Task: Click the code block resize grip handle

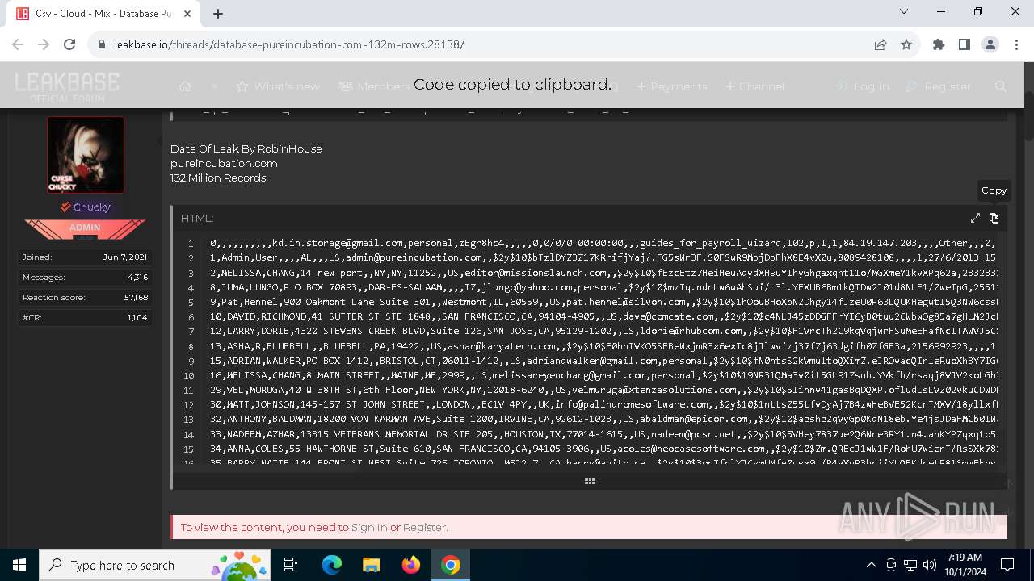Action: (590, 481)
